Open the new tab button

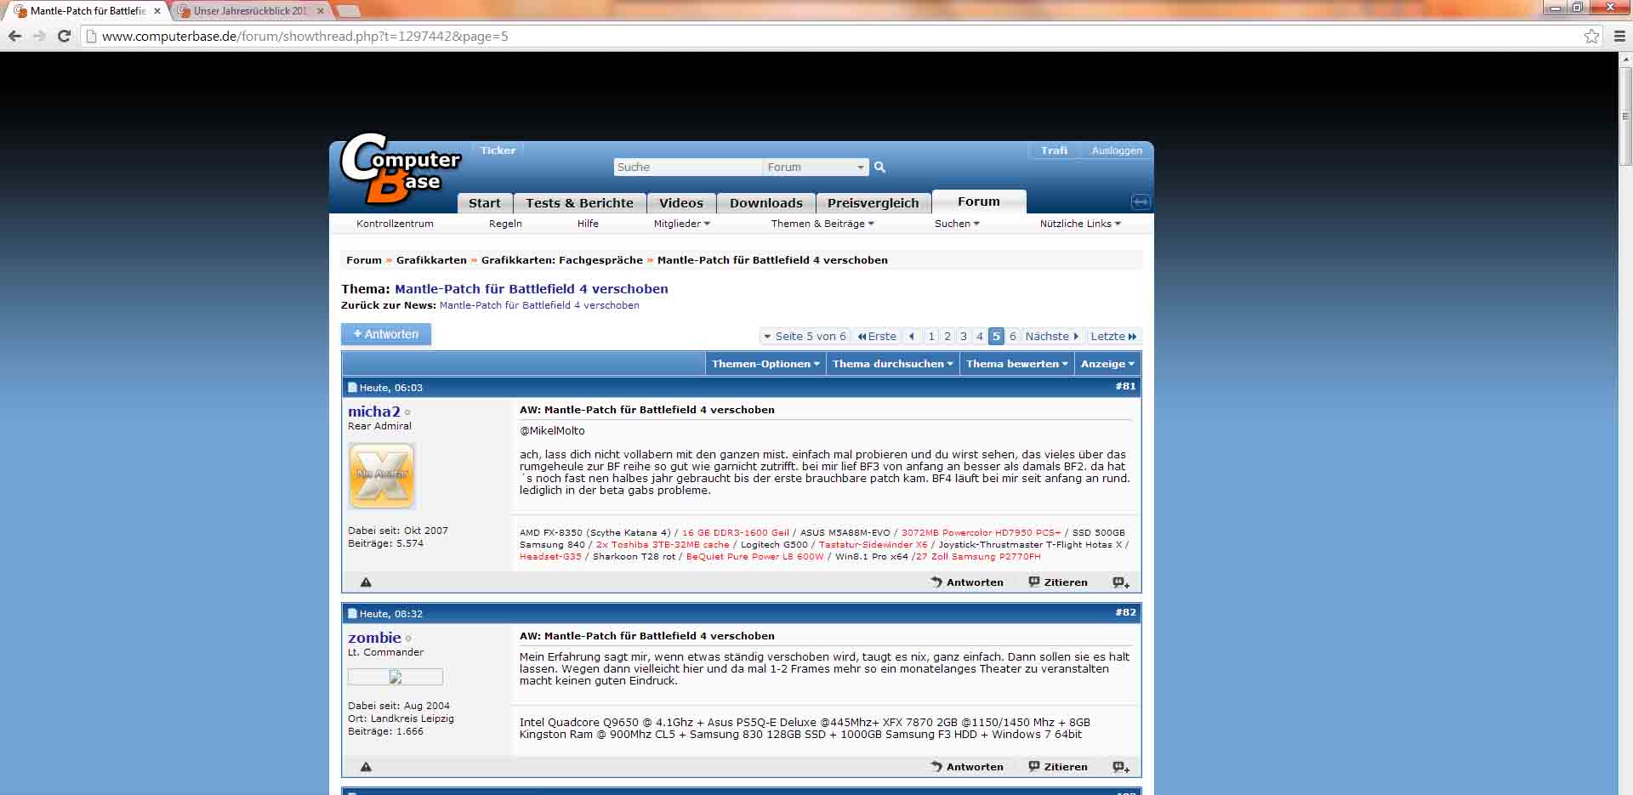(348, 11)
